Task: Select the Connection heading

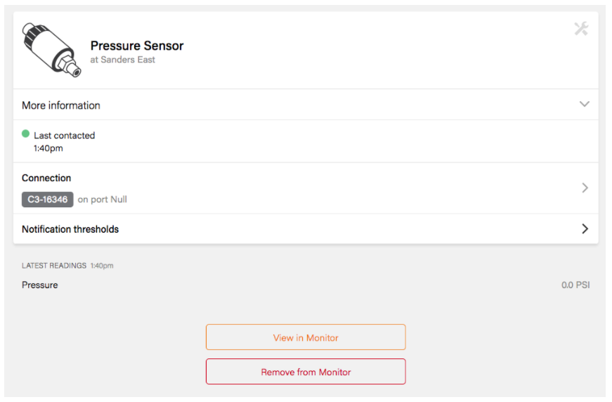Action: point(46,178)
